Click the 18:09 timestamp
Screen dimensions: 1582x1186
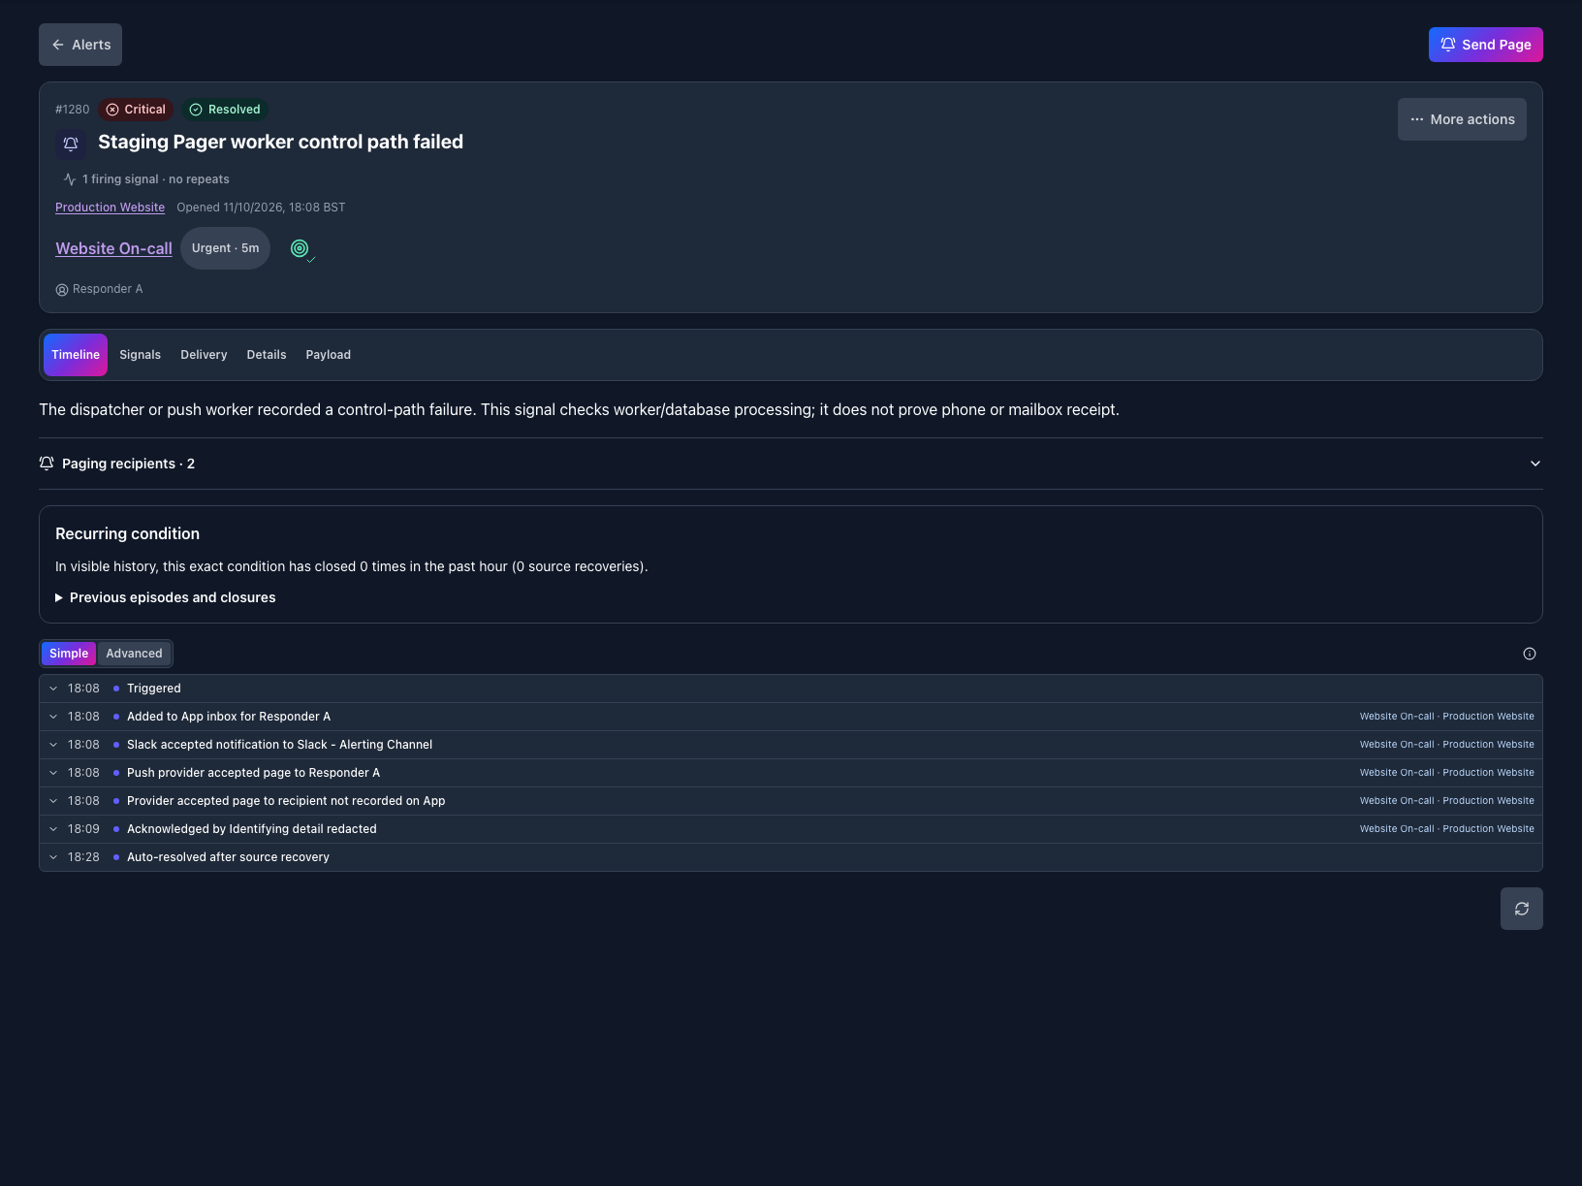point(83,829)
